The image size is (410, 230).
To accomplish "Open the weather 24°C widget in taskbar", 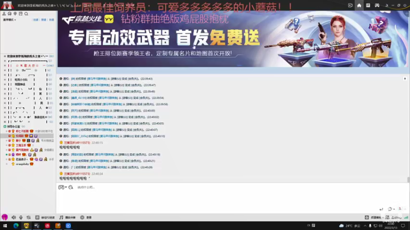I will 350,226.
